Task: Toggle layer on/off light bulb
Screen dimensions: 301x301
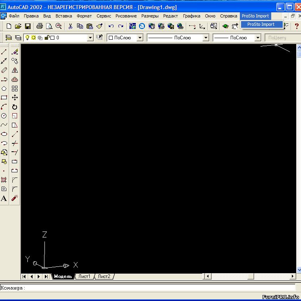Action: click(x=27, y=38)
